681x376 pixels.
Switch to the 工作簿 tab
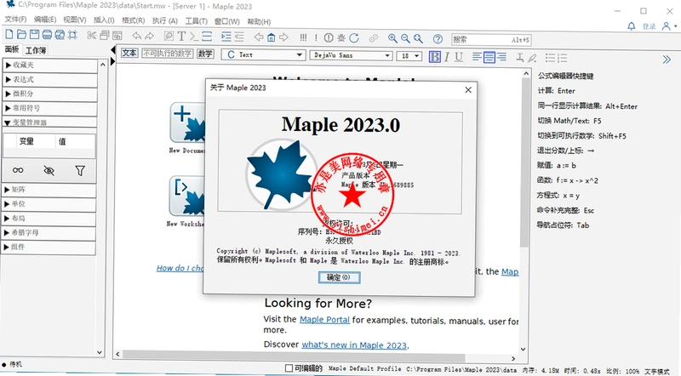tap(36, 50)
